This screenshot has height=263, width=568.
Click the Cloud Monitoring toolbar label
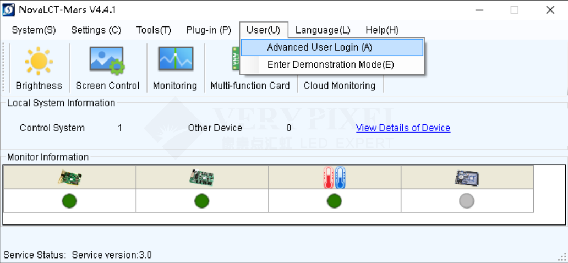(340, 86)
